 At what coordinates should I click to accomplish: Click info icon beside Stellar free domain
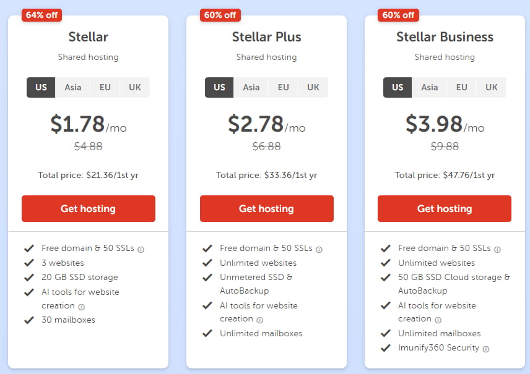141,250
